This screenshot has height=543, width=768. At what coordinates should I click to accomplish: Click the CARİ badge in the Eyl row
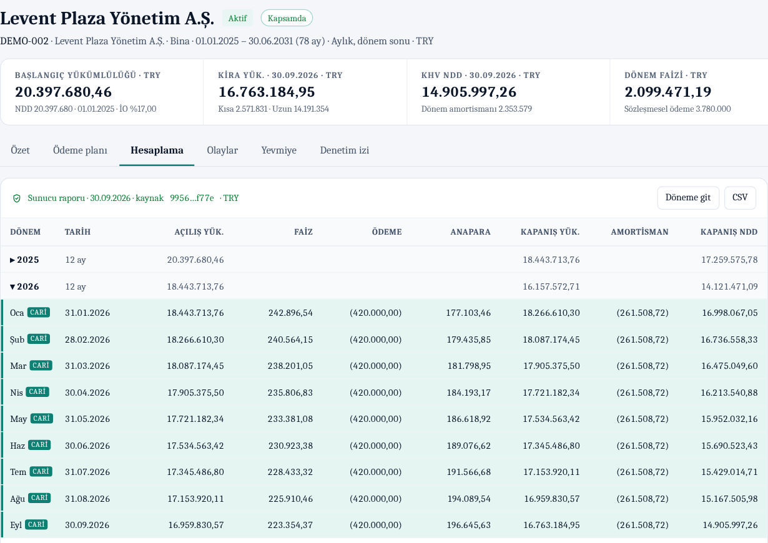(x=36, y=525)
